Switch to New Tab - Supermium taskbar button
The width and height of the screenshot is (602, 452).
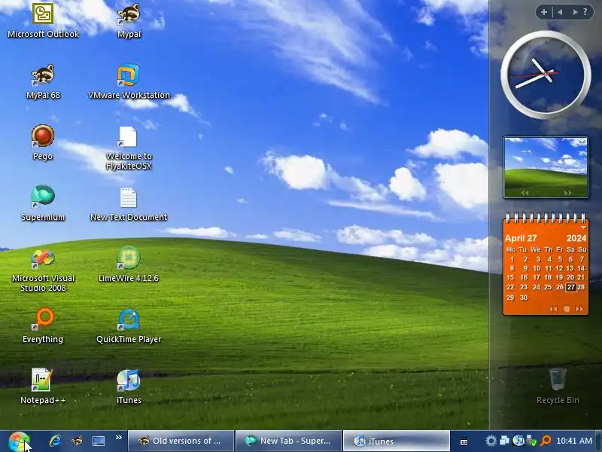pos(288,441)
